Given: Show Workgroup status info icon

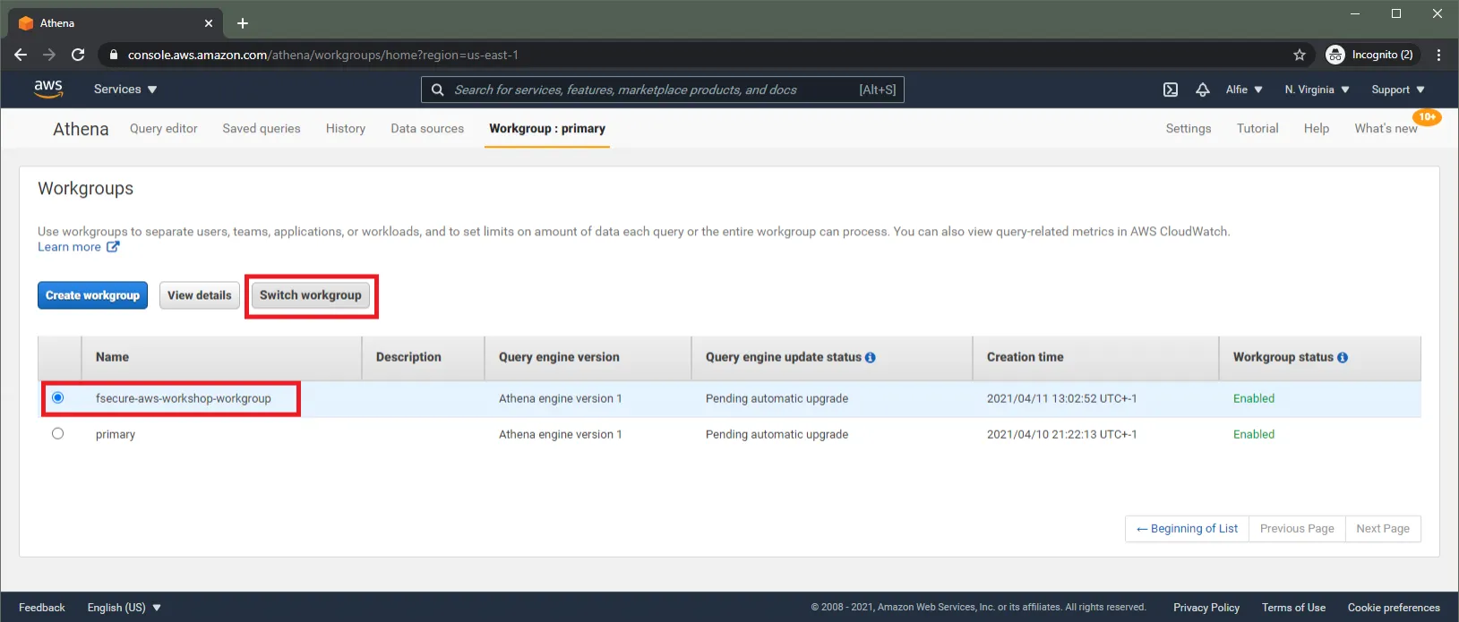Looking at the screenshot, I should [x=1343, y=357].
